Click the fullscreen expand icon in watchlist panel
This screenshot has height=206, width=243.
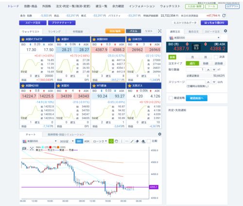[x=159, y=31]
